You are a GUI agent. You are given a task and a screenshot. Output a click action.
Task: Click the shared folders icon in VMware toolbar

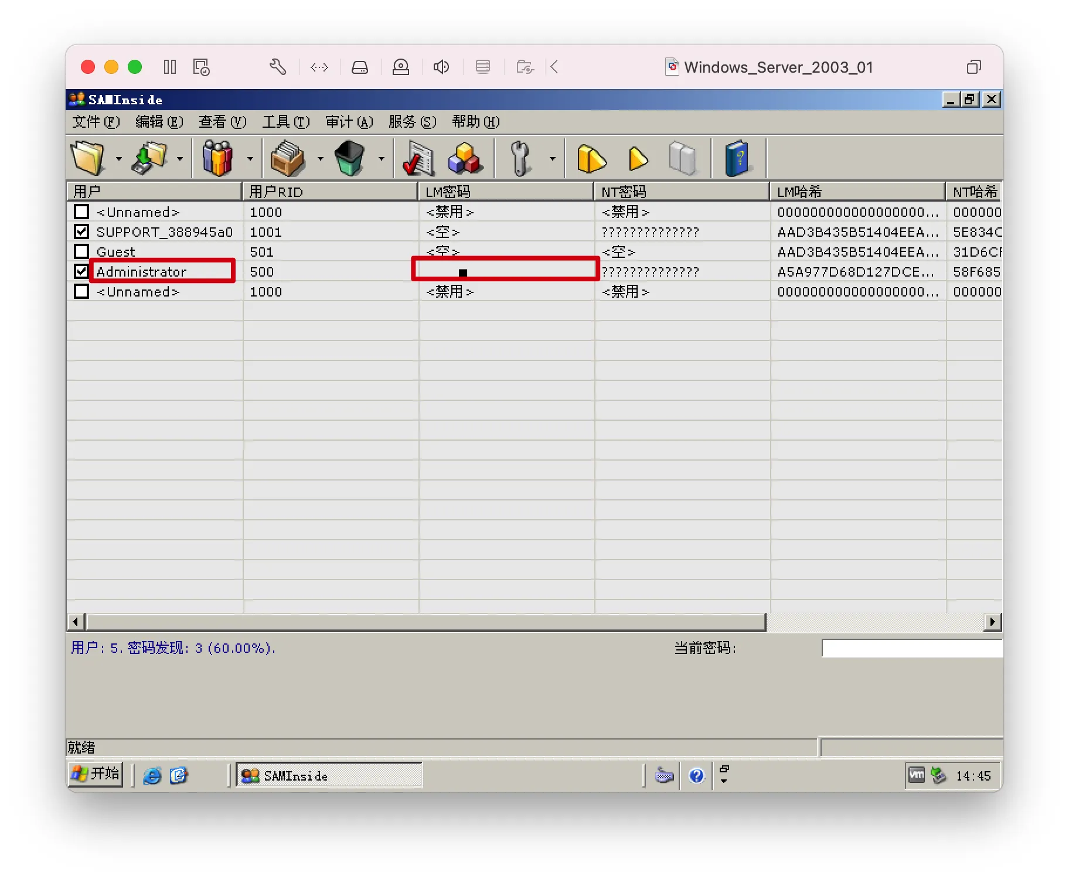tap(525, 67)
